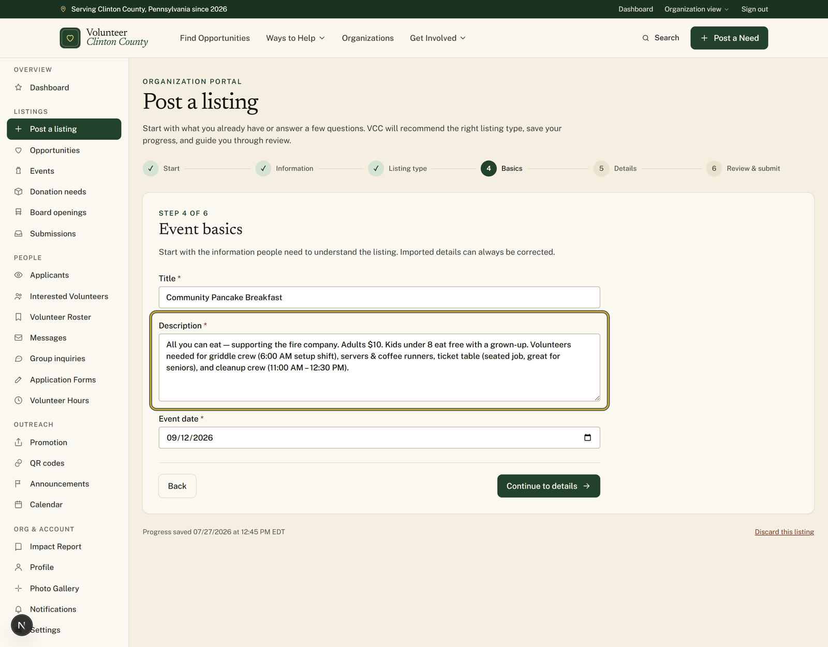Select Post a listing in sidebar
Image resolution: width=828 pixels, height=647 pixels.
[x=64, y=129]
